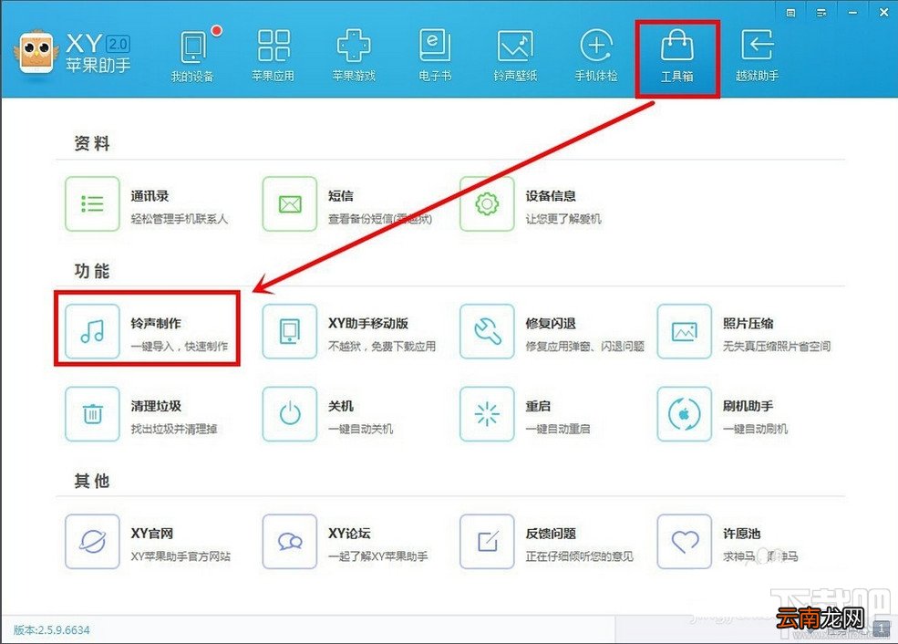Open the 通讯录 title label
898x644 pixels.
click(x=150, y=196)
